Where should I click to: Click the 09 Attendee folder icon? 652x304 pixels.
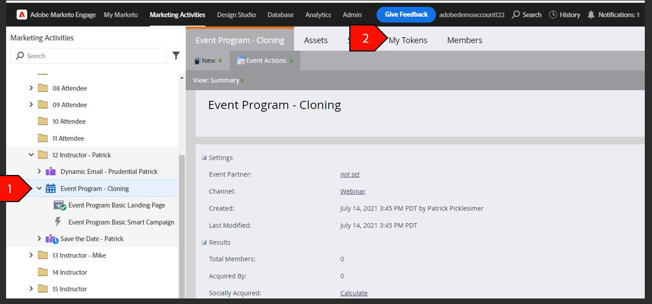[42, 105]
